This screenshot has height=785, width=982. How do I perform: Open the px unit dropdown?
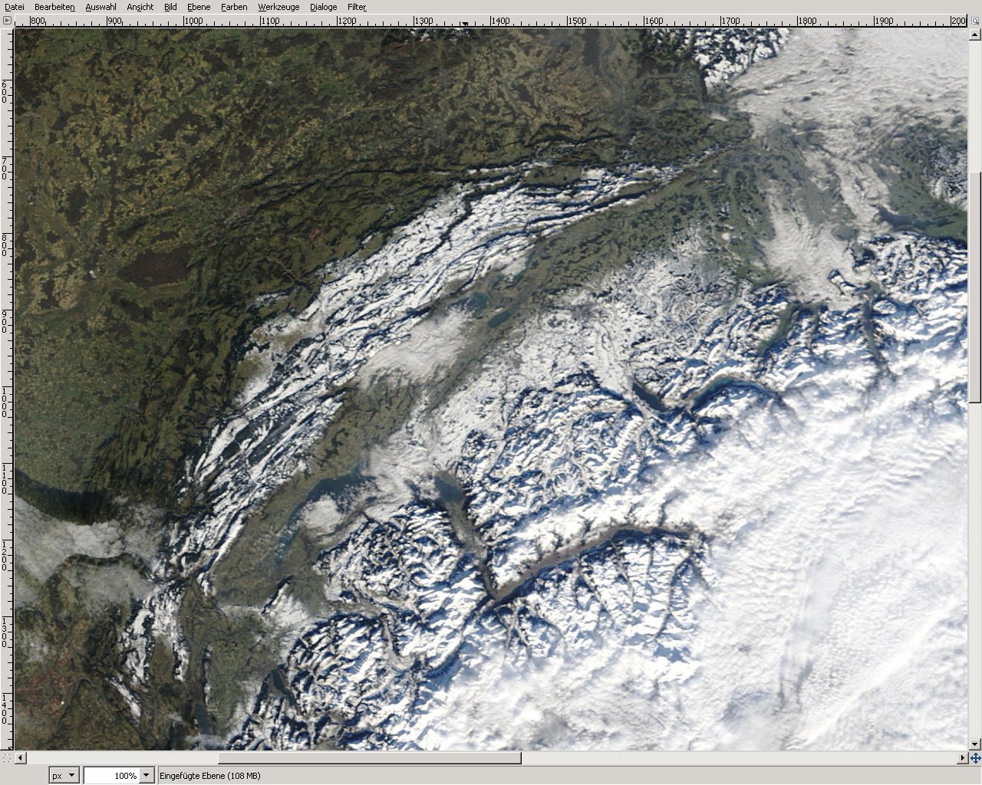64,776
